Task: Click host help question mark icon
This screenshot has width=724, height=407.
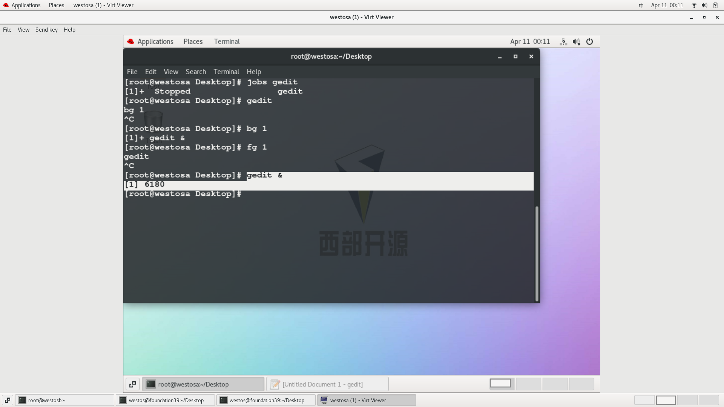Action: pos(715,5)
